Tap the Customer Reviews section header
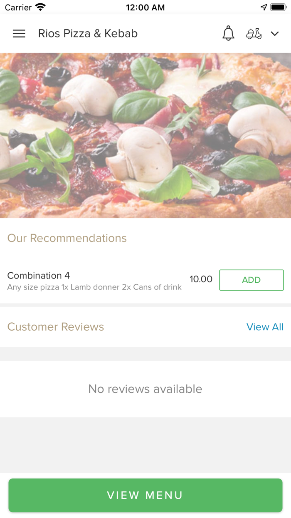291x518 pixels. coord(55,327)
